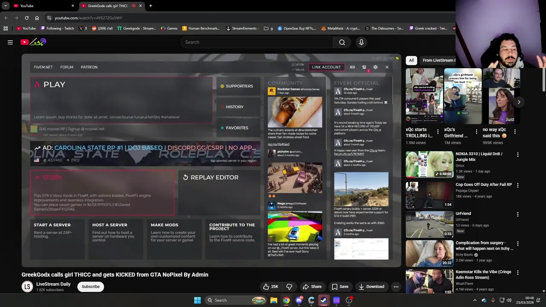546x307 pixels.
Task: Open the MetaMask bookmark
Action: point(341,28)
